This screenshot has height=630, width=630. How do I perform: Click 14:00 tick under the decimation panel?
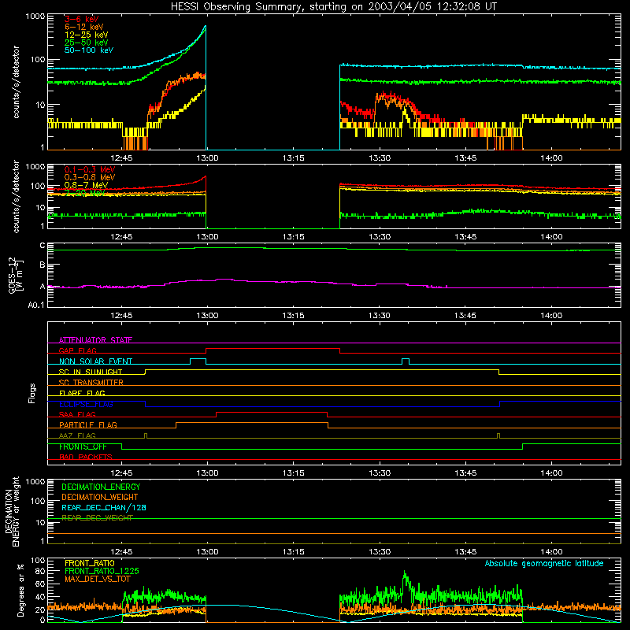(x=551, y=552)
